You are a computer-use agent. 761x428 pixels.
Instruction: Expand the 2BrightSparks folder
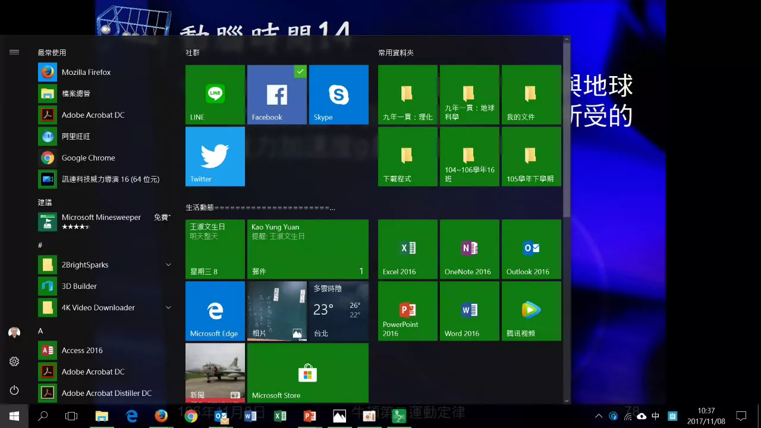point(168,265)
